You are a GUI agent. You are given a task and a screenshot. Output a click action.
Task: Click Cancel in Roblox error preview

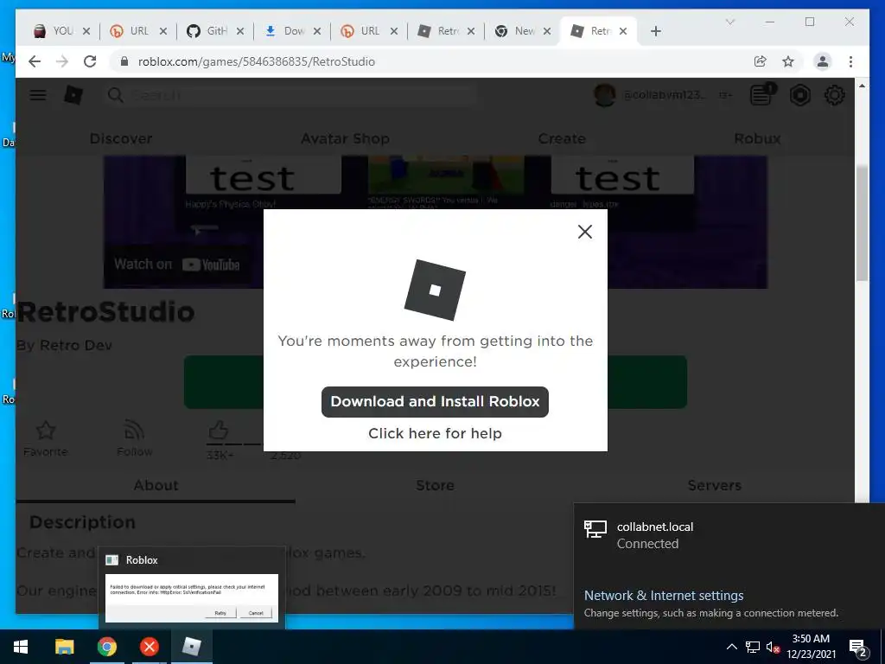coord(256,613)
